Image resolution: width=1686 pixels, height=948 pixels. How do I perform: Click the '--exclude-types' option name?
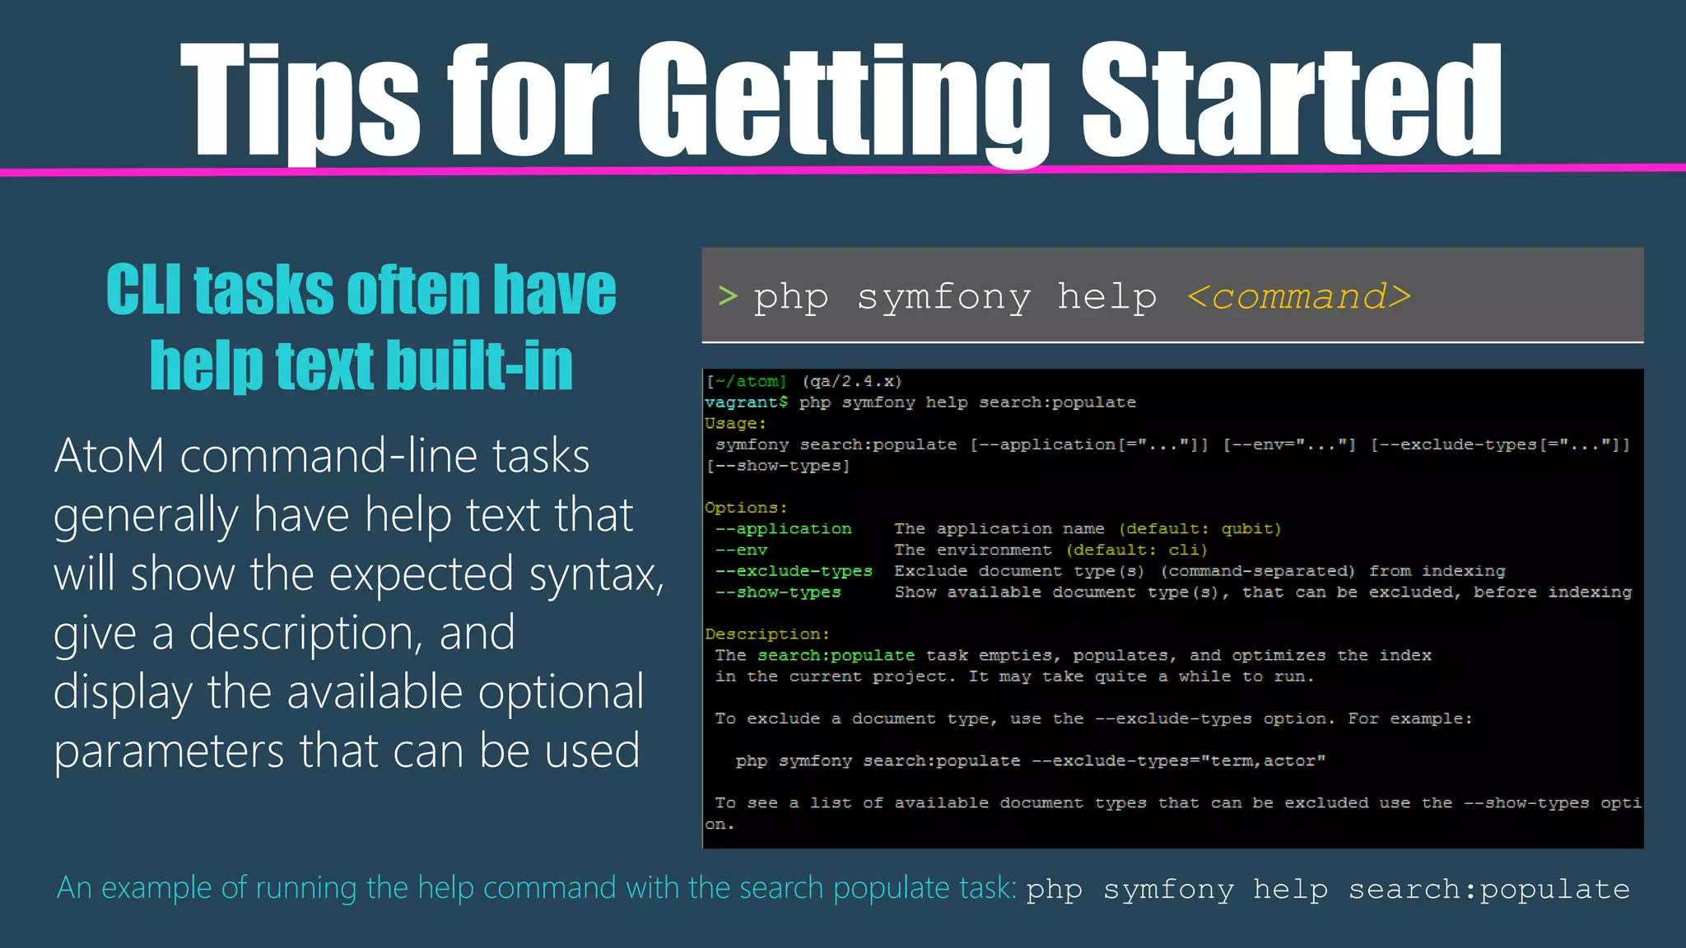[x=794, y=571]
